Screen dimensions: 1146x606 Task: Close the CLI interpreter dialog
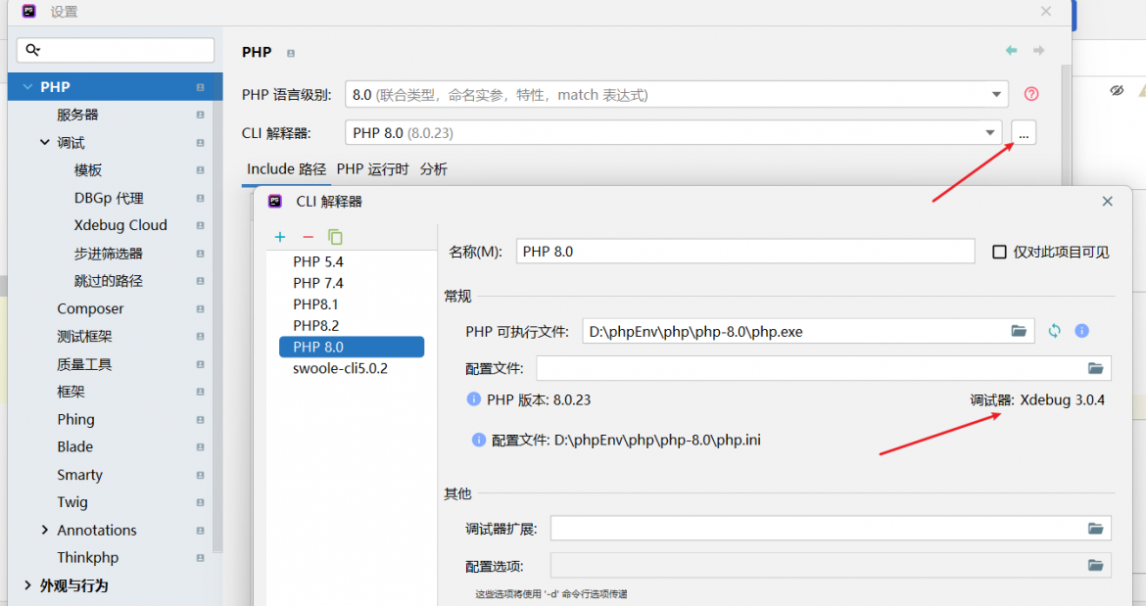[1107, 201]
